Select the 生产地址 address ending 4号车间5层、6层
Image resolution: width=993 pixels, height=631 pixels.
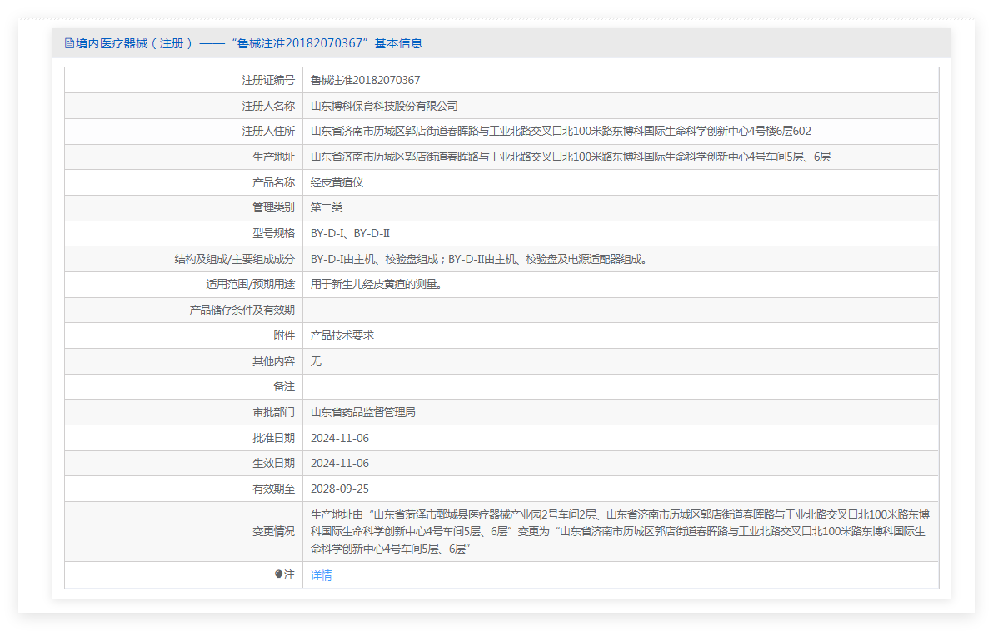tap(571, 157)
